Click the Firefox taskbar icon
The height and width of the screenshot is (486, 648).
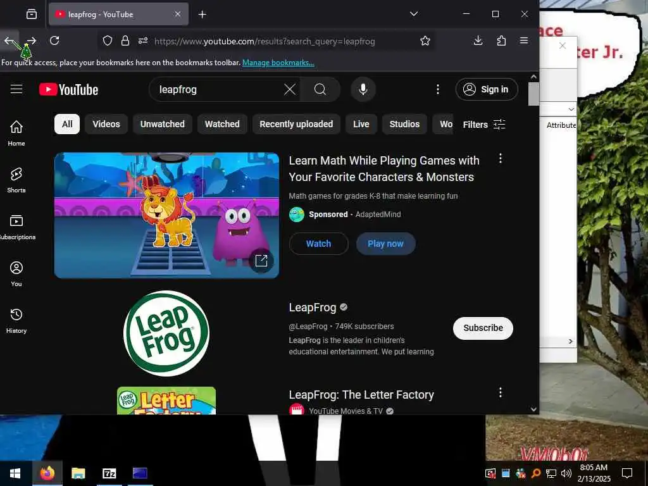(x=47, y=473)
